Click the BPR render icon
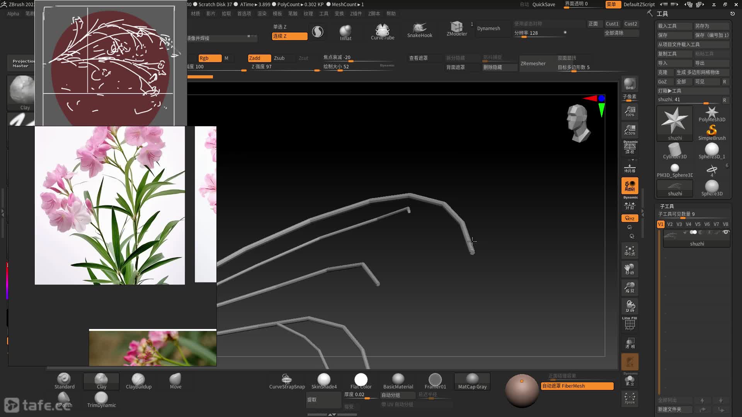The width and height of the screenshot is (742, 417). point(630,84)
